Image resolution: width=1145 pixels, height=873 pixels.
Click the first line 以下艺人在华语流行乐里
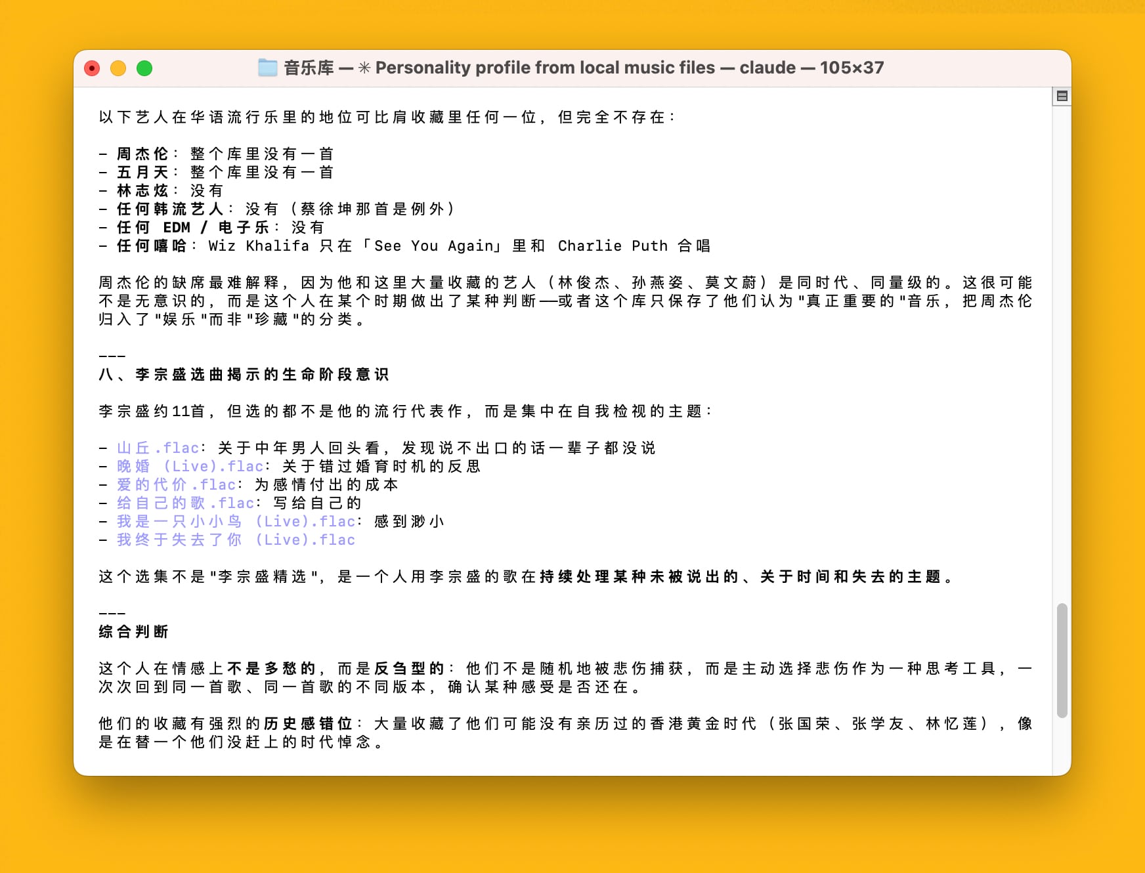click(386, 117)
